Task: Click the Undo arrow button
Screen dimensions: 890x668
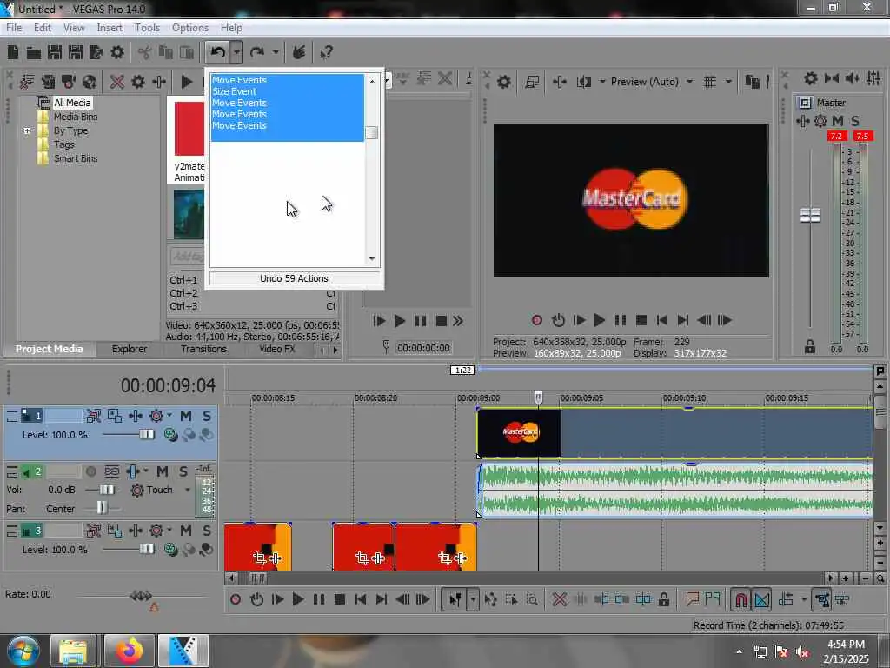Action: (217, 53)
